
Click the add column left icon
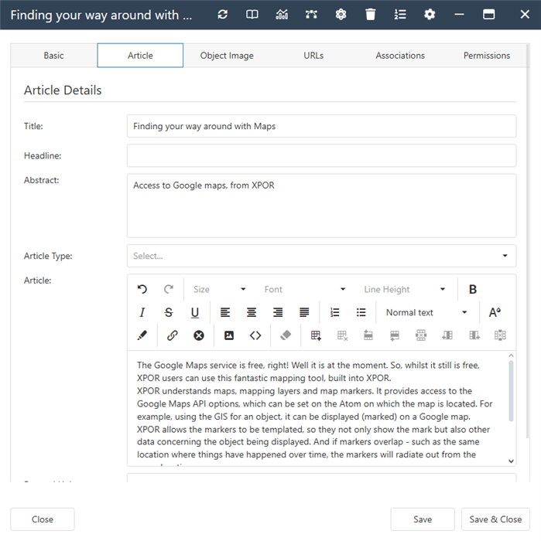447,335
